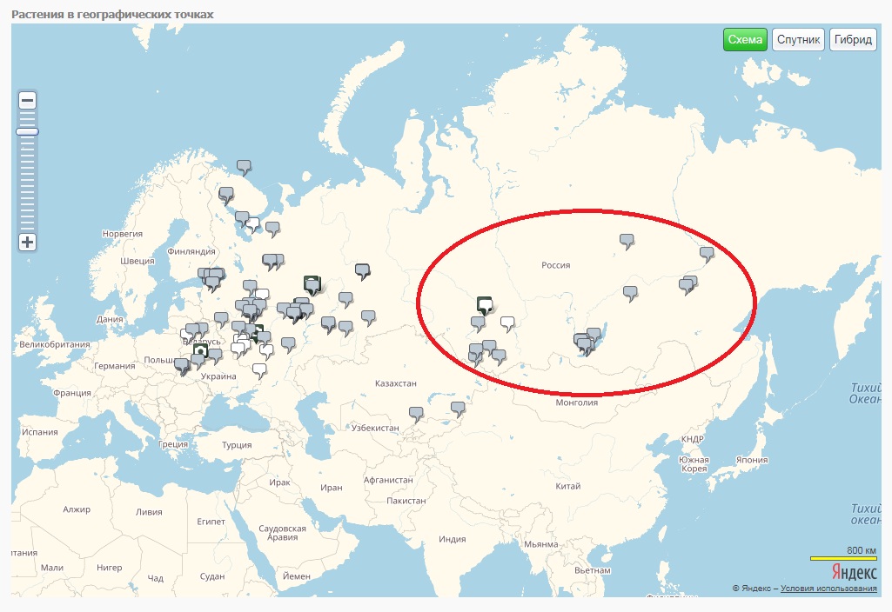Select the Схема map view
The width and height of the screenshot is (892, 612).
(745, 40)
